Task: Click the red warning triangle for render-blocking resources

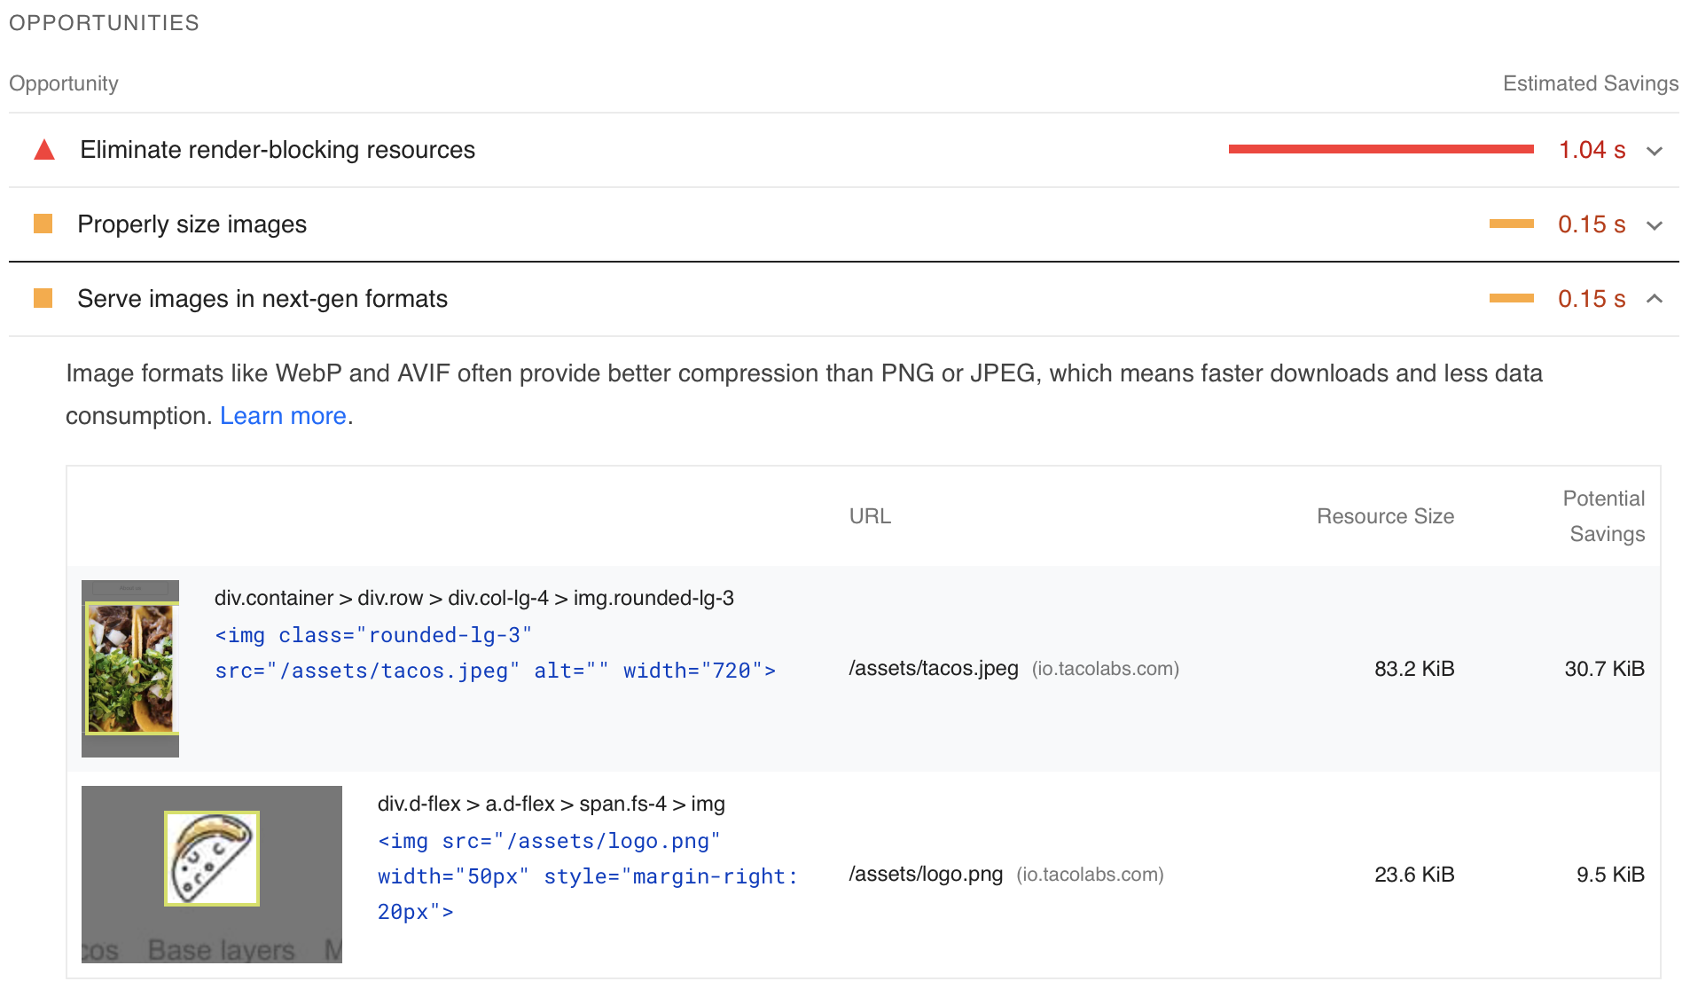Action: [x=43, y=150]
